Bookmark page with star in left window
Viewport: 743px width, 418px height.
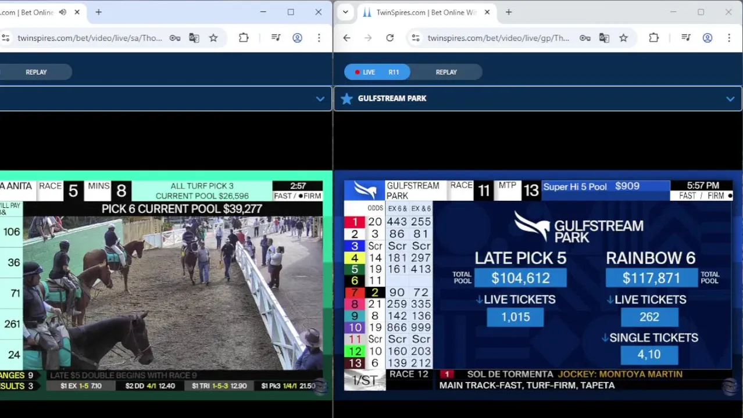tap(213, 38)
